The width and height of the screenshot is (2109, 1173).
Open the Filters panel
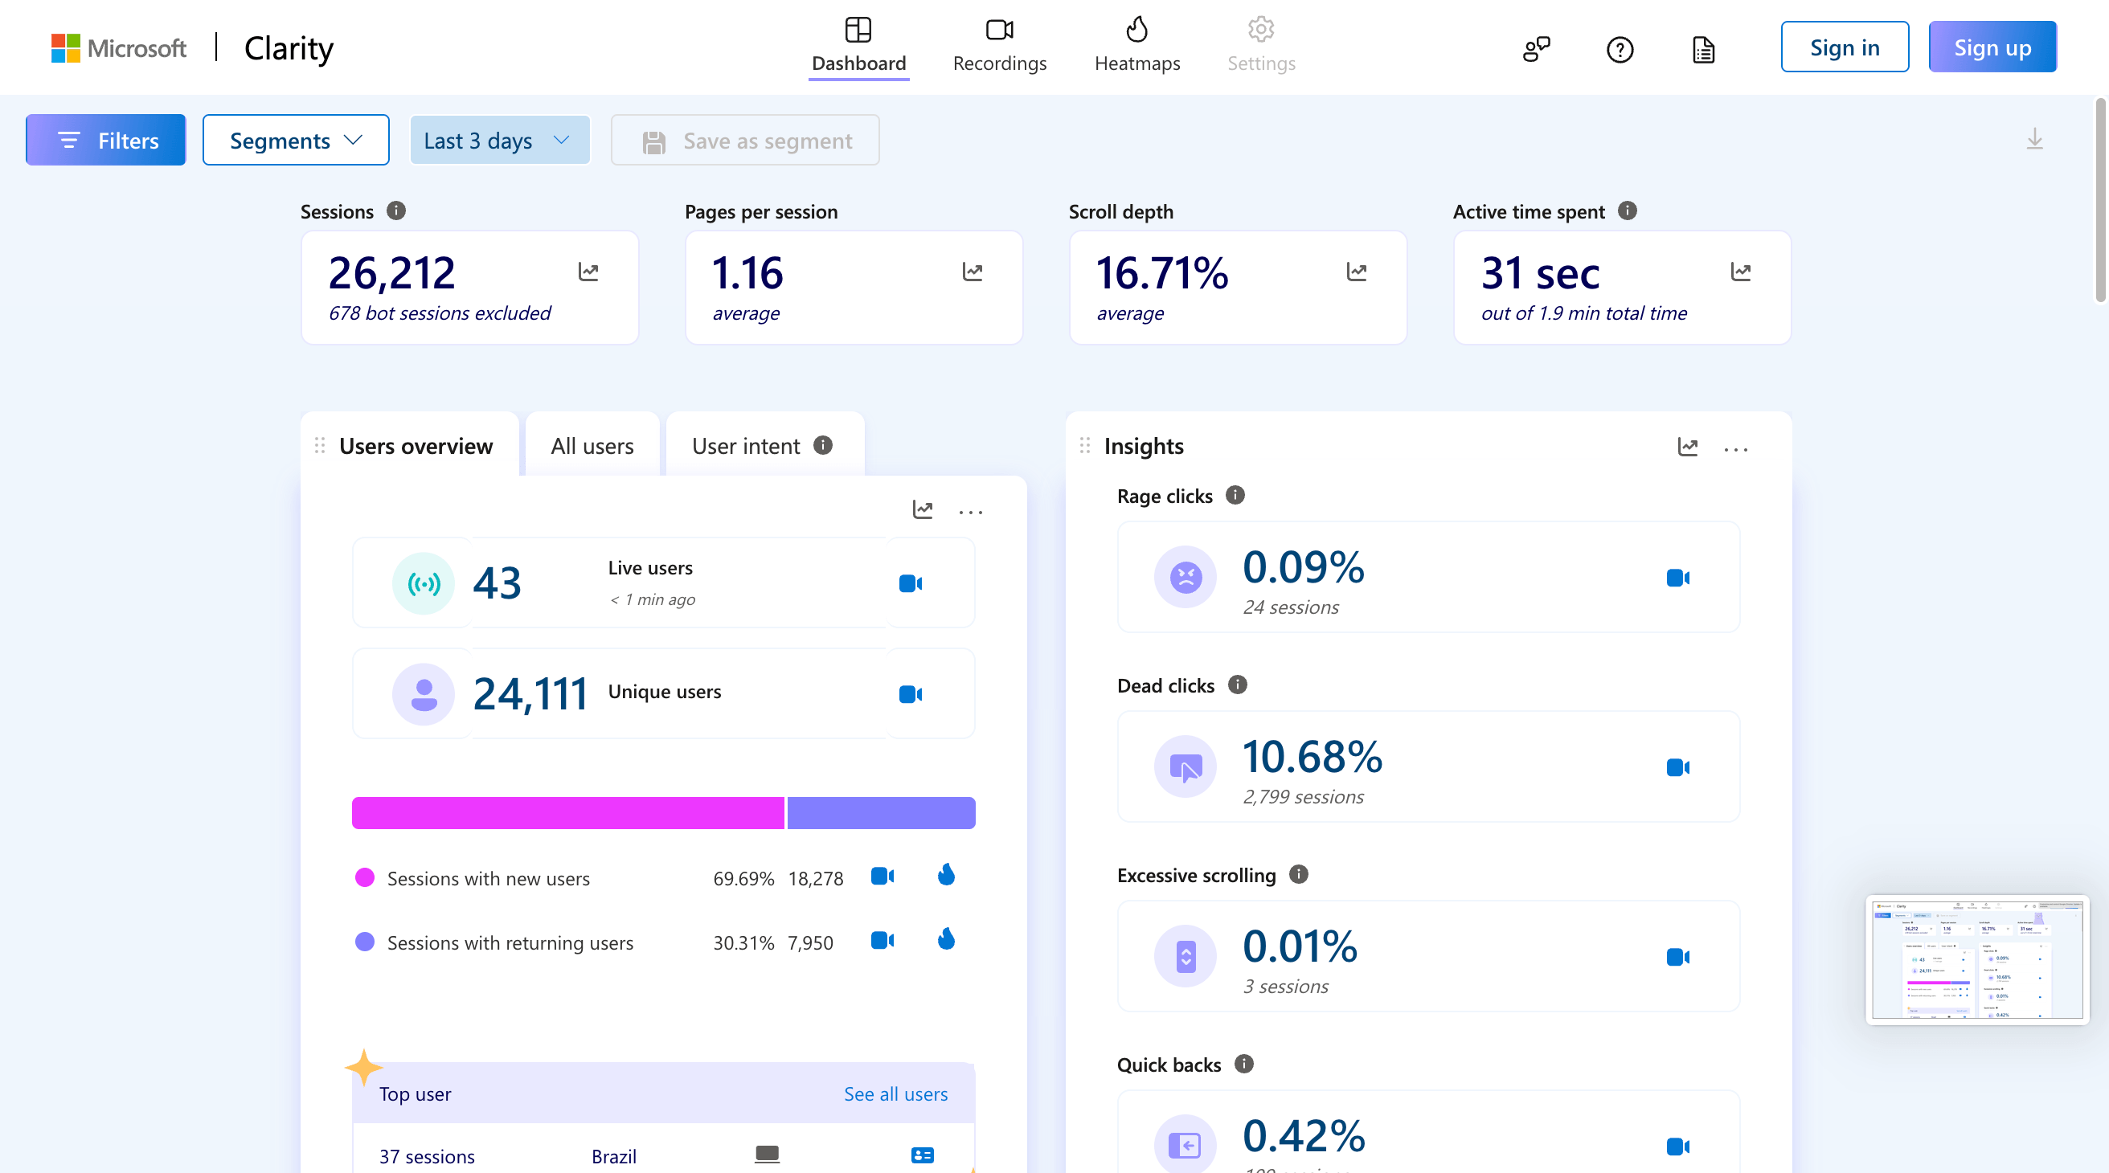[x=105, y=140]
